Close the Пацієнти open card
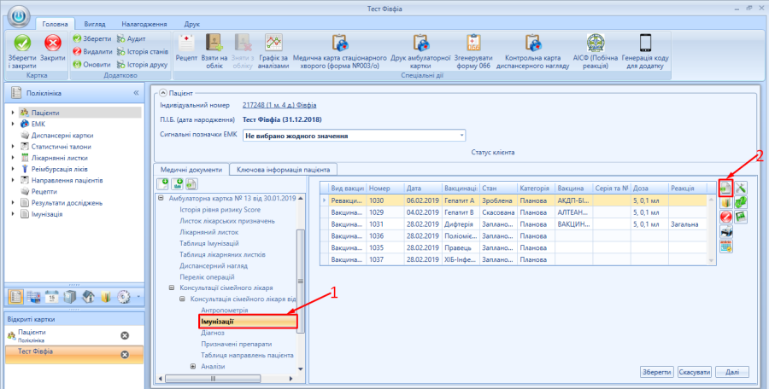The height and width of the screenshot is (389, 769). pyautogui.click(x=125, y=335)
